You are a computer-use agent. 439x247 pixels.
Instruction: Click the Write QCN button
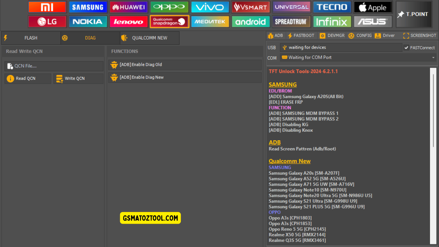pyautogui.click(x=78, y=79)
